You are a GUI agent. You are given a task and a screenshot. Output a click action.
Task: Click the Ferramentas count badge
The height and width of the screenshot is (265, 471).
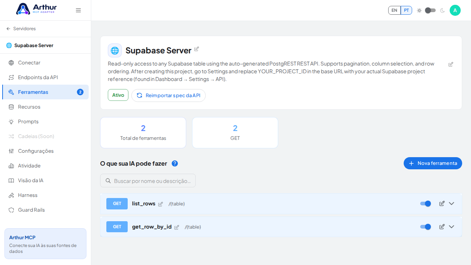pyautogui.click(x=80, y=92)
